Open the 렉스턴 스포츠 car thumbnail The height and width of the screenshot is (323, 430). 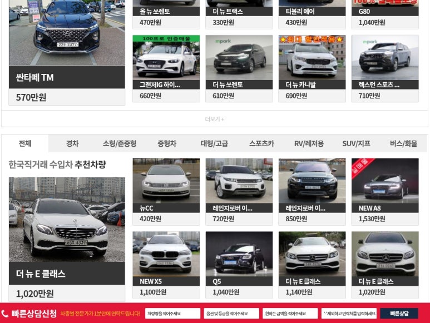tap(385, 57)
